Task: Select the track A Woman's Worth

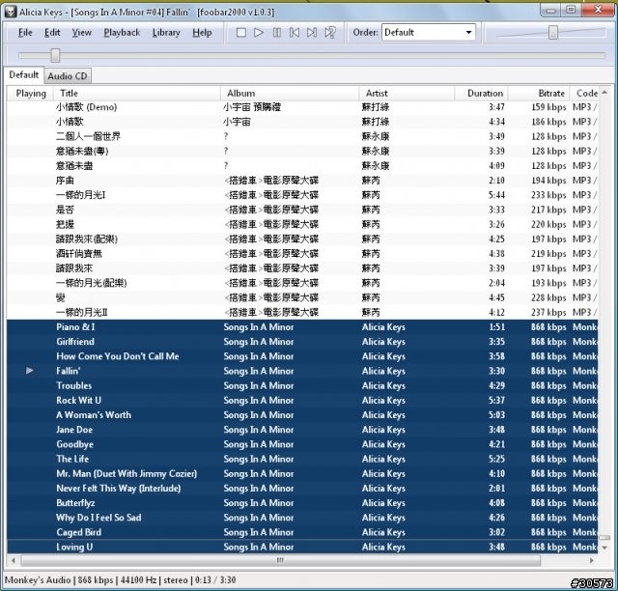Action: [302, 415]
